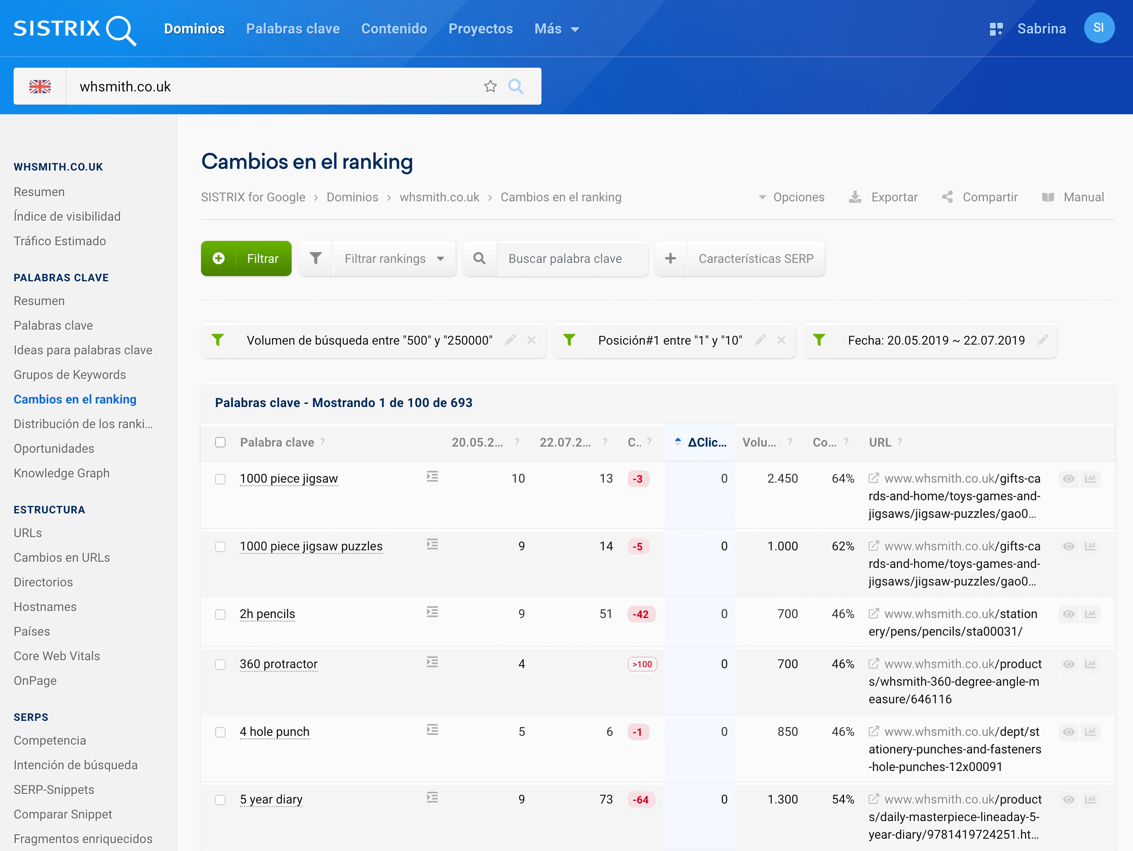
Task: Open Sabrina user name
Action: click(1042, 29)
